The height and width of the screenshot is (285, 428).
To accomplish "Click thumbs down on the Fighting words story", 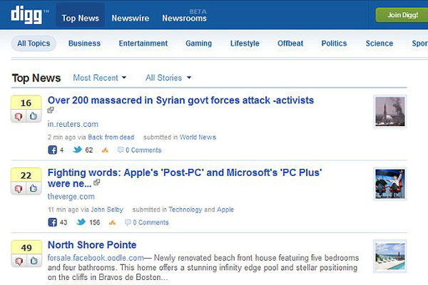I will [19, 188].
